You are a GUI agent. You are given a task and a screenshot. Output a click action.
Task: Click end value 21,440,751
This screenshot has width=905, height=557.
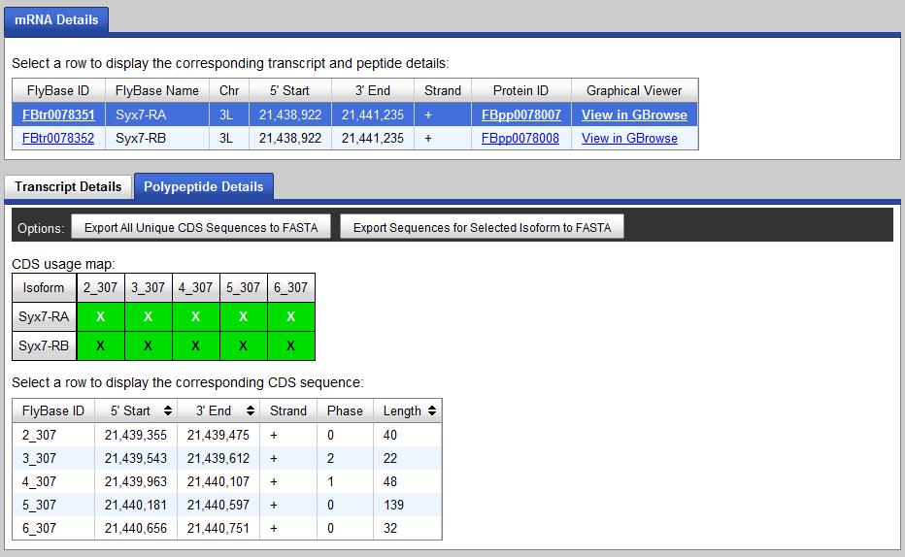(x=218, y=528)
